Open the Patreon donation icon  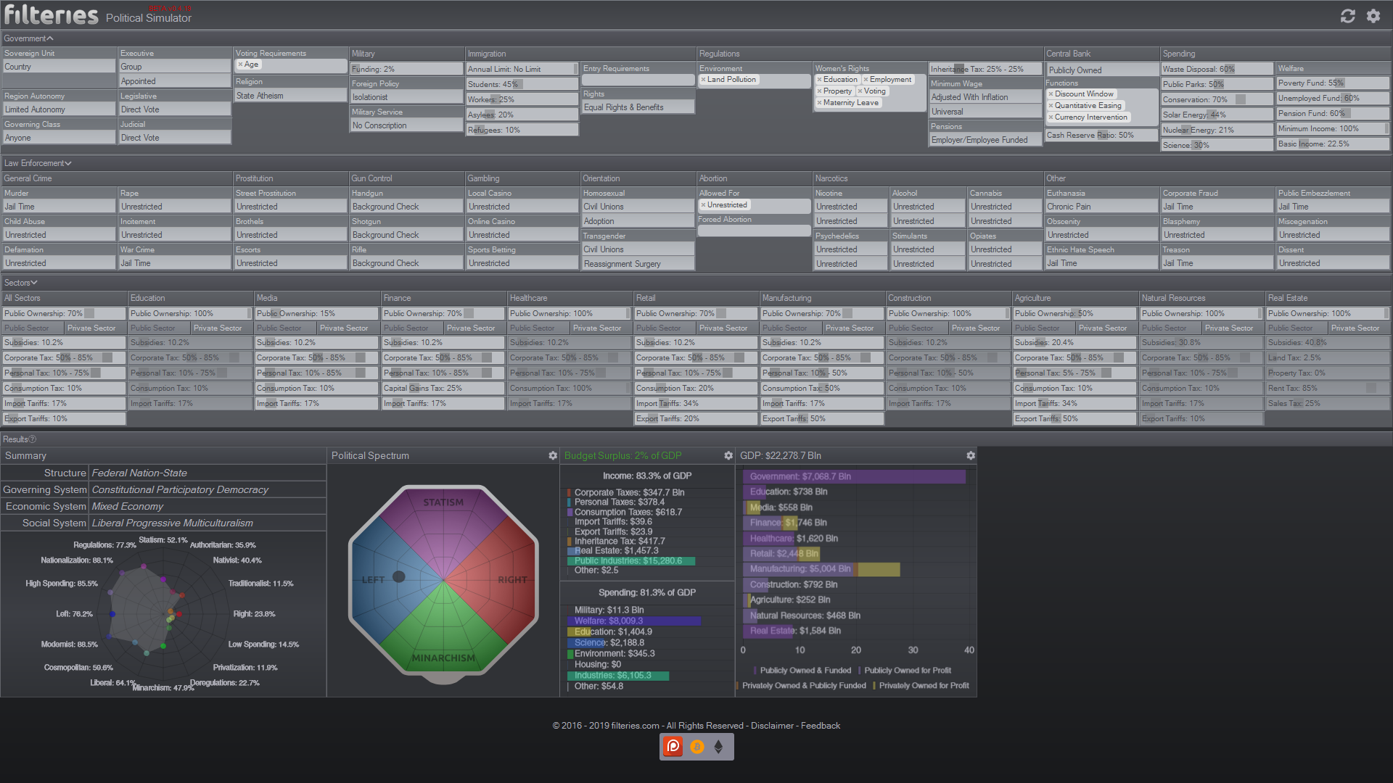point(673,746)
